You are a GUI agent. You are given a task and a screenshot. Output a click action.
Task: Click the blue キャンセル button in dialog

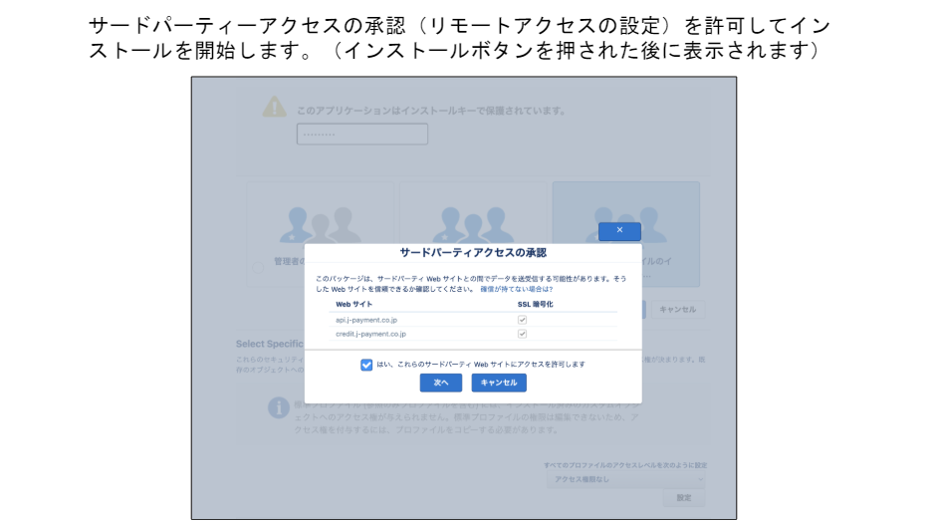click(x=499, y=383)
